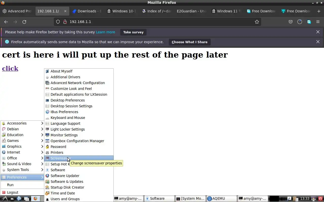Choose Logout from the start menu

pos(23,192)
